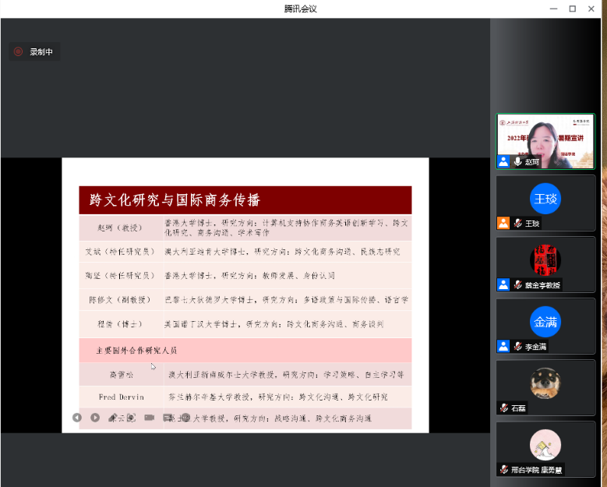
Task: Select the pen tool in slideshow controls
Action: click(113, 418)
